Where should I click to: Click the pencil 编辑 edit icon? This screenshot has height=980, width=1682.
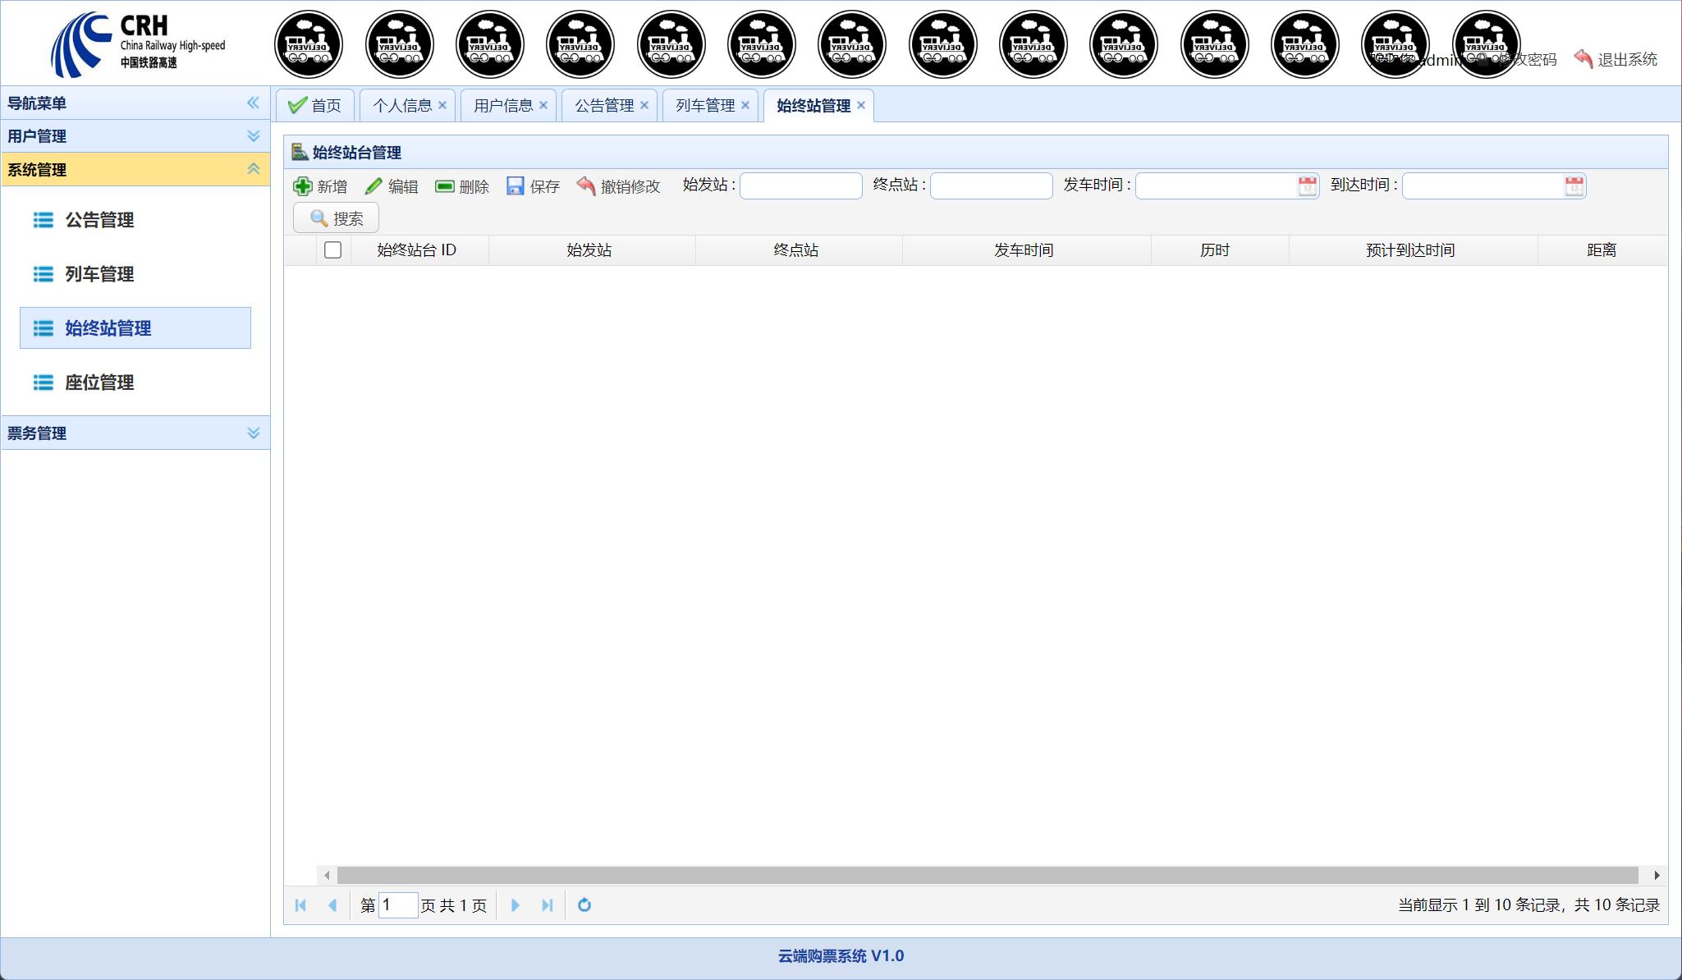[x=374, y=186]
